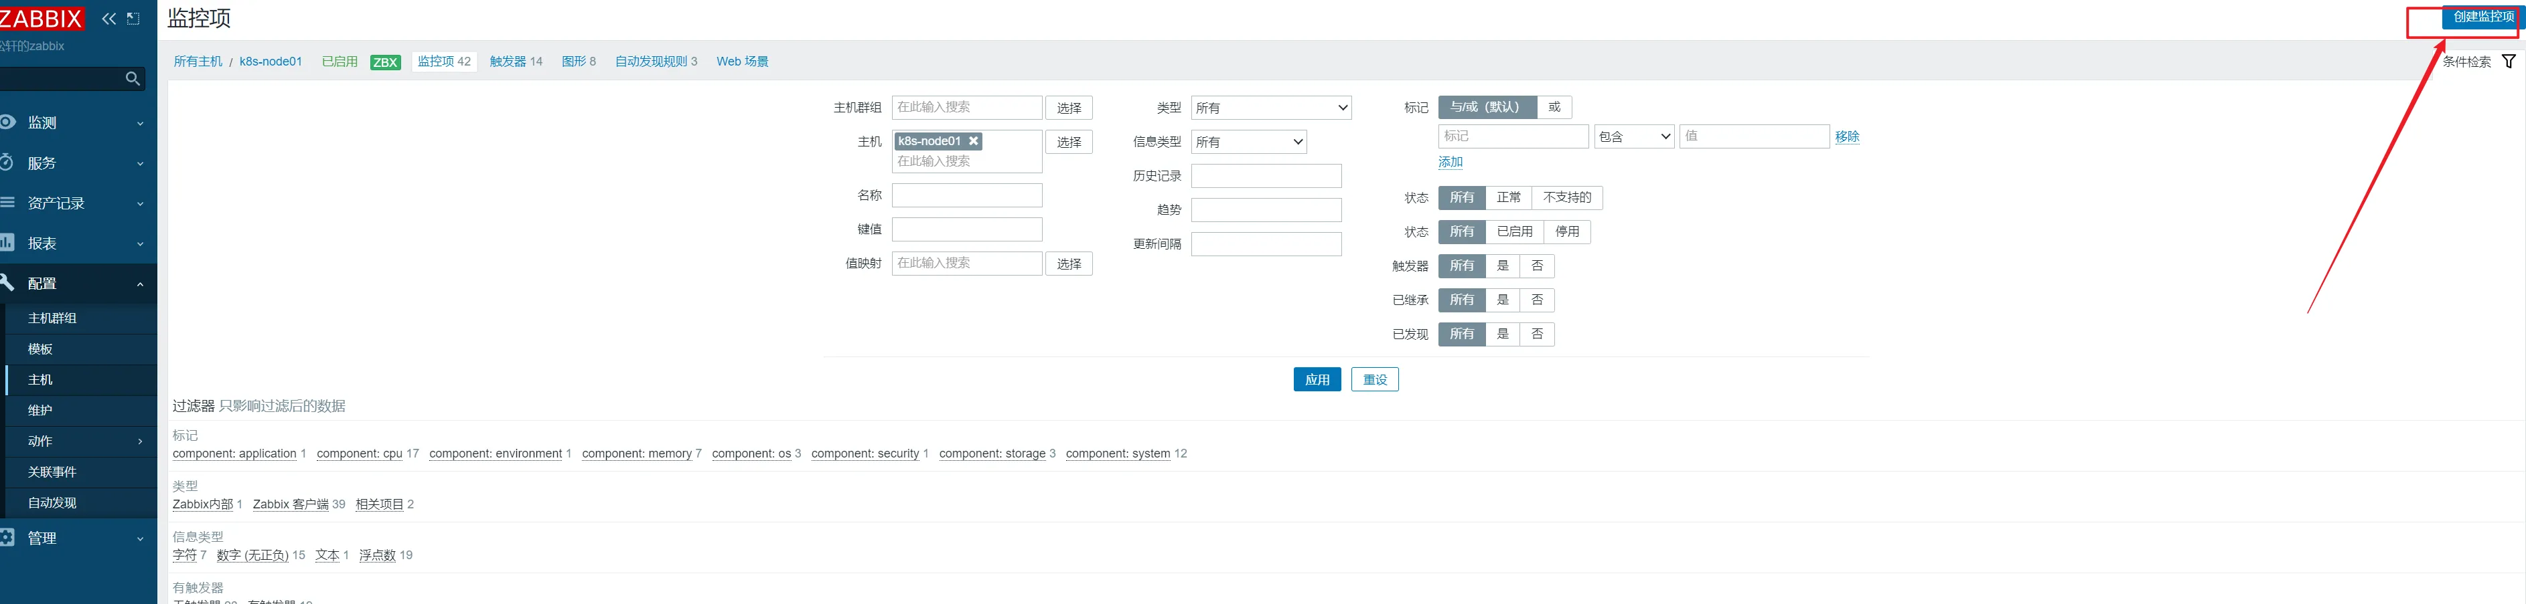Click the 创建监控项 button
This screenshot has width=2526, height=604.
click(x=2482, y=17)
